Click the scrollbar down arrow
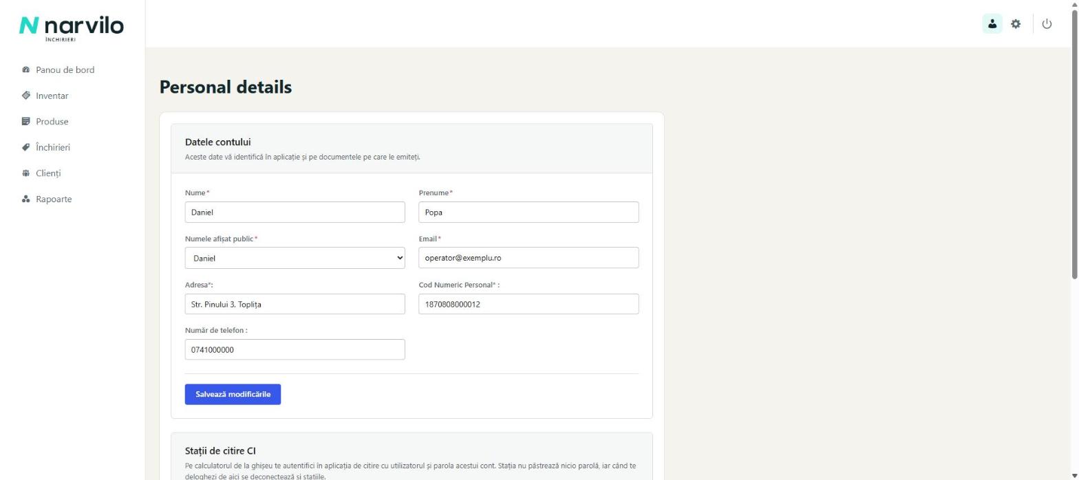 [1075, 475]
